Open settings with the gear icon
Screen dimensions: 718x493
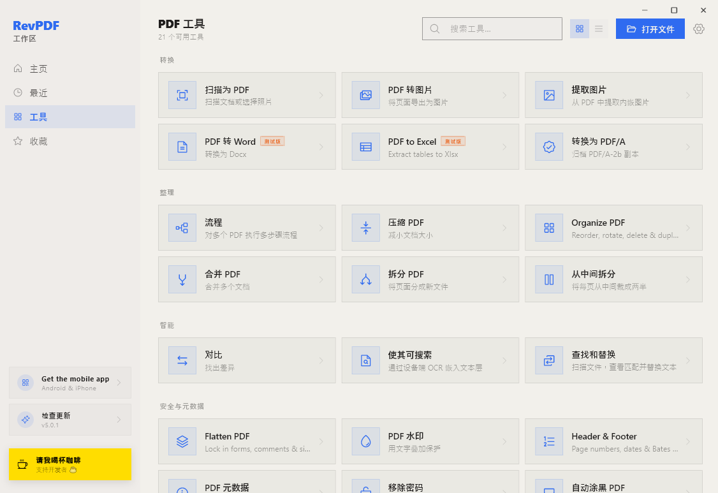click(x=698, y=29)
